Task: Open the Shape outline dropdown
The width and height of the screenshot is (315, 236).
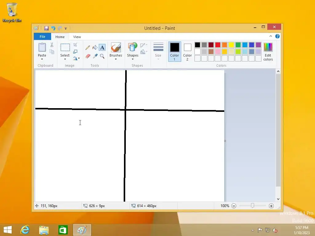Action: (144, 45)
